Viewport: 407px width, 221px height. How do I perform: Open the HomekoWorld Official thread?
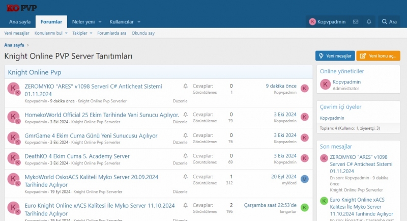click(102, 115)
